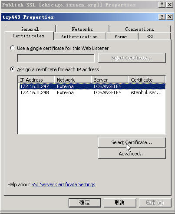
Task: Go to the Connections tab
Action: (140, 29)
